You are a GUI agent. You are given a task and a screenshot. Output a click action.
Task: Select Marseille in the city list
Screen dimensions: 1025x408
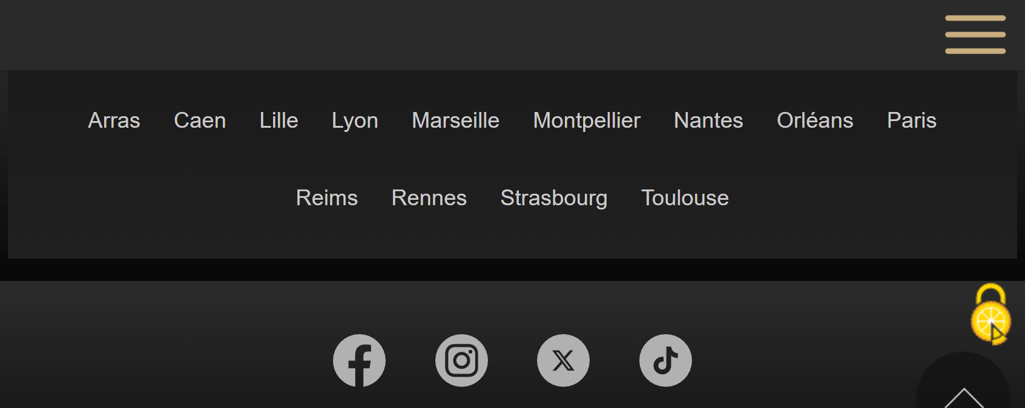pos(455,120)
